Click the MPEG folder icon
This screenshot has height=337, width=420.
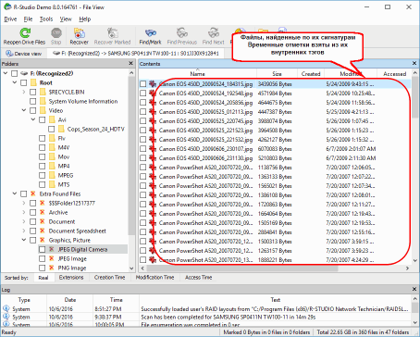coord(52,175)
